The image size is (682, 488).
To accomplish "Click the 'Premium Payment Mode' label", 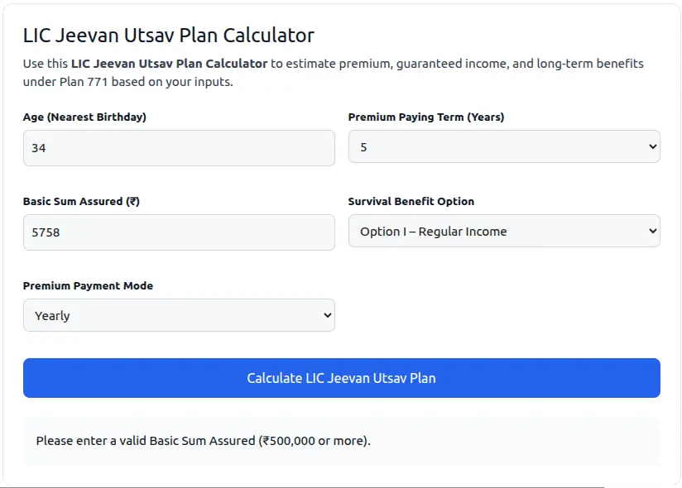I will click(88, 285).
